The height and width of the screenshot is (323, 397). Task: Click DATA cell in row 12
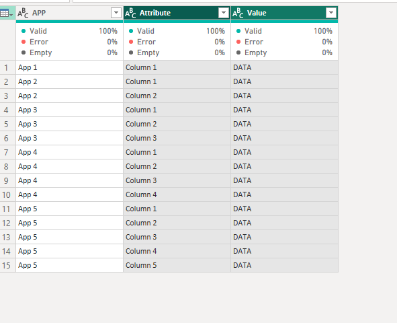284,223
